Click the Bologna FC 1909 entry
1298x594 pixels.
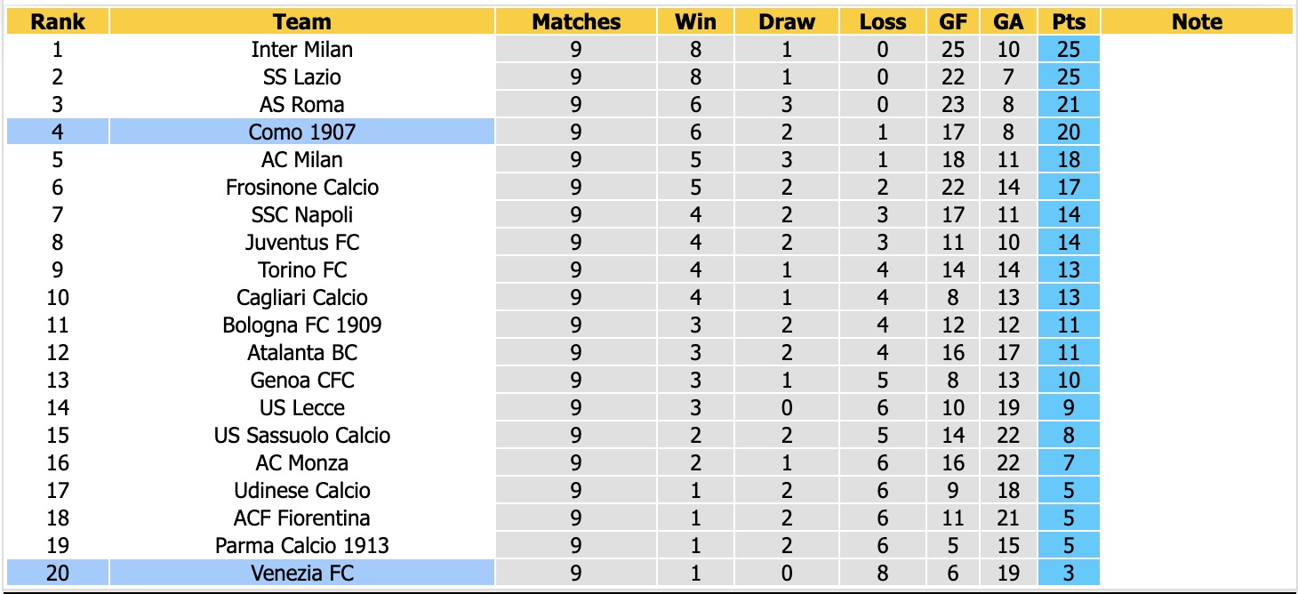pos(302,325)
